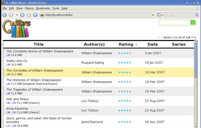The image size is (201, 128).
Task: Open the Bookmarks menu
Action: point(43,8)
